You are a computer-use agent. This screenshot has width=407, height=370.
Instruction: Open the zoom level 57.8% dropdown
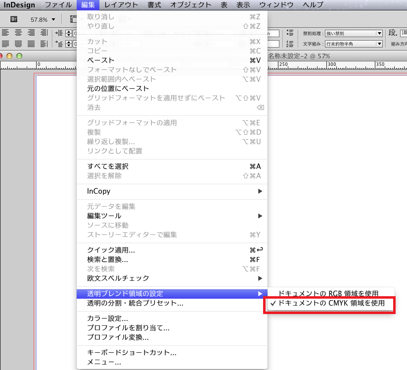tap(53, 19)
